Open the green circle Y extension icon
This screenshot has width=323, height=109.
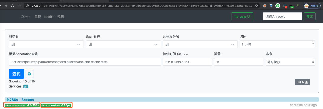point(277,6)
